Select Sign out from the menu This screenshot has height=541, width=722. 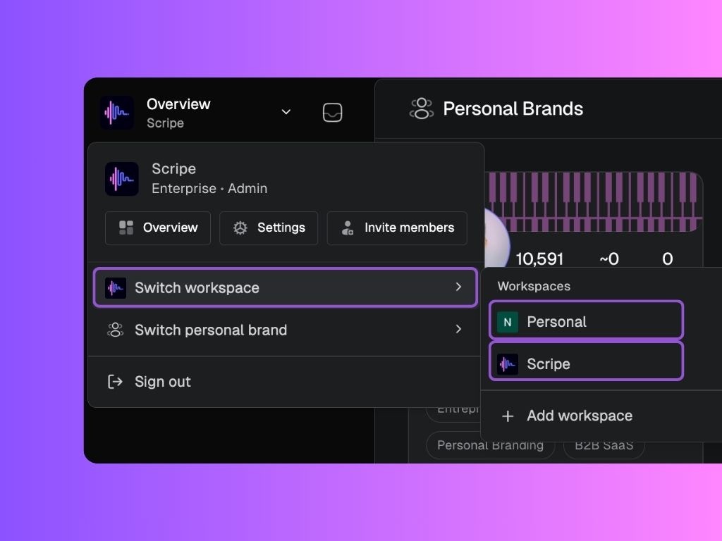tap(285, 382)
